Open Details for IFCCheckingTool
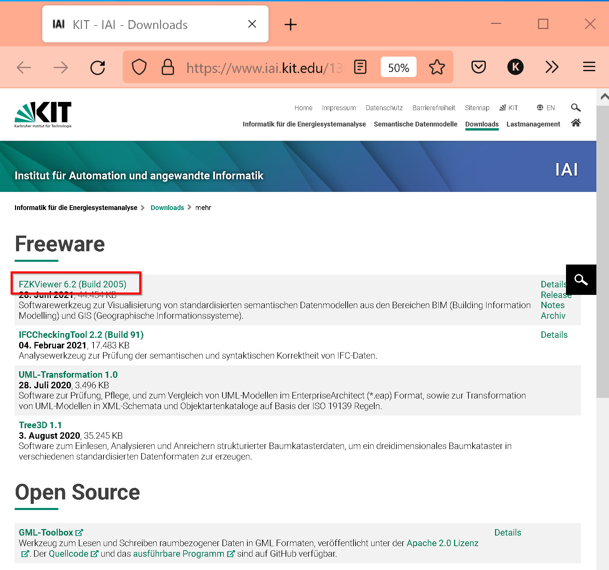 (554, 335)
